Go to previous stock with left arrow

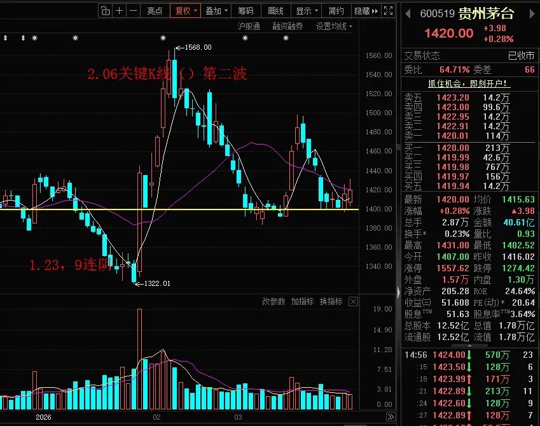point(408,14)
